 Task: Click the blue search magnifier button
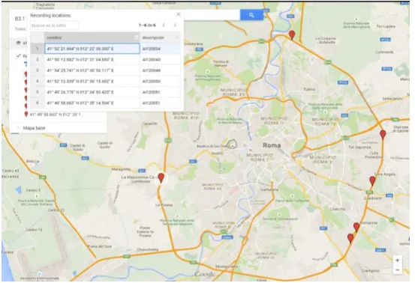(251, 15)
